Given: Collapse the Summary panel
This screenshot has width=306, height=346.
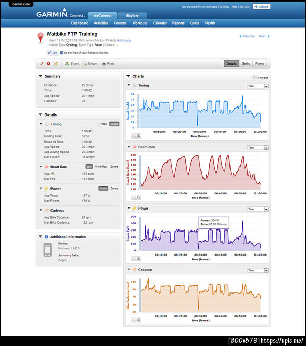Looking at the screenshot, I should (x=40, y=76).
